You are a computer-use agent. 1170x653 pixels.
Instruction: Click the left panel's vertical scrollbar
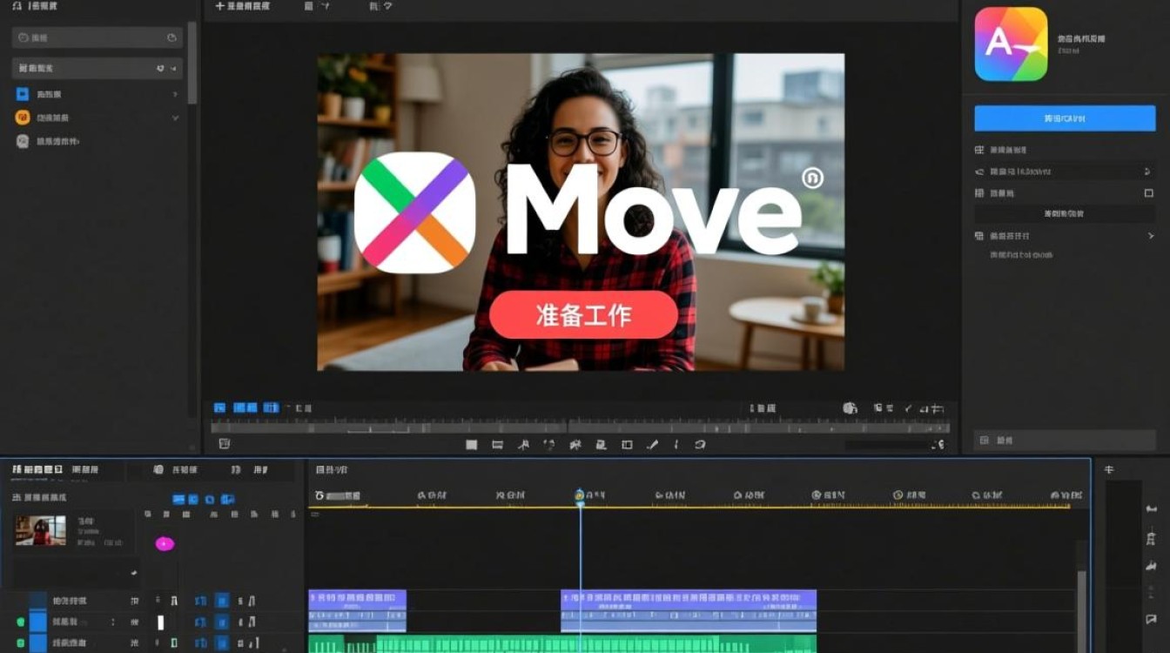click(192, 63)
